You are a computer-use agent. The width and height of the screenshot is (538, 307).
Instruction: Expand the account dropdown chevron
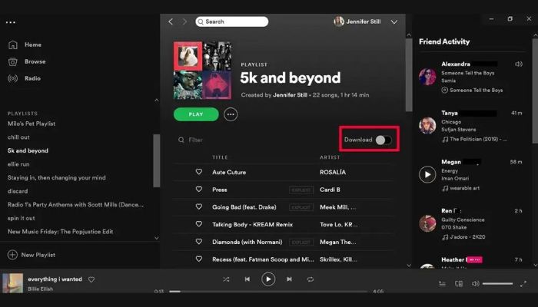(x=394, y=22)
